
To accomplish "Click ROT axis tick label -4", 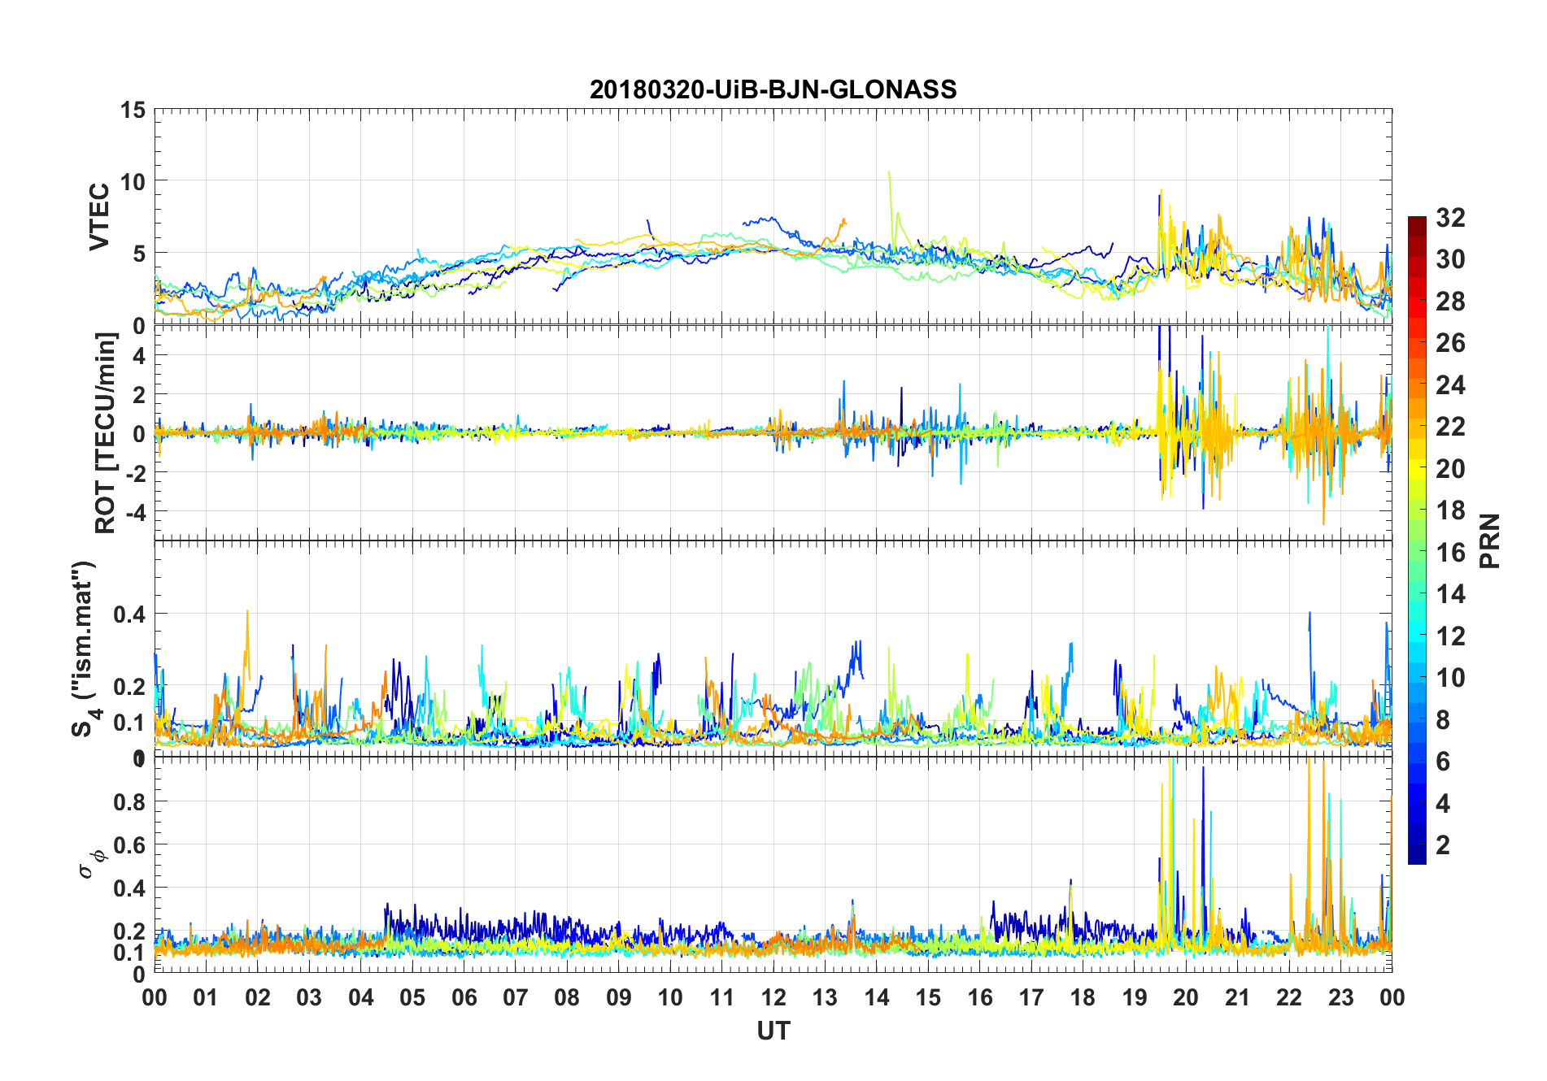I will pyautogui.click(x=135, y=513).
